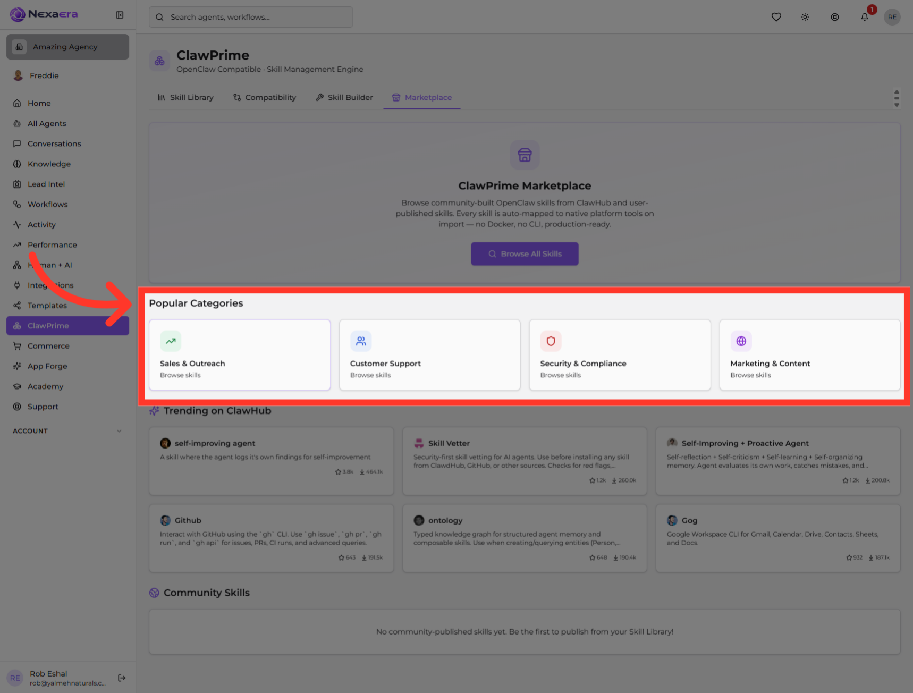Open Conversations in sidebar
This screenshot has width=913, height=693.
point(67,143)
